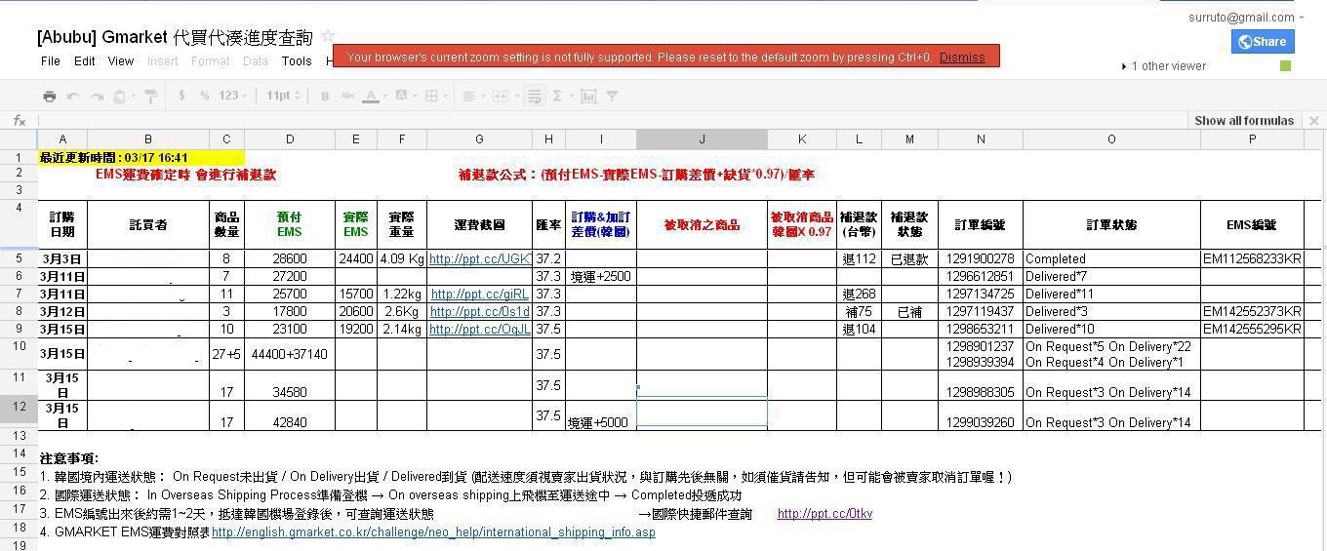This screenshot has height=551, width=1327.
Task: Click the Filter funnel icon
Action: click(613, 96)
